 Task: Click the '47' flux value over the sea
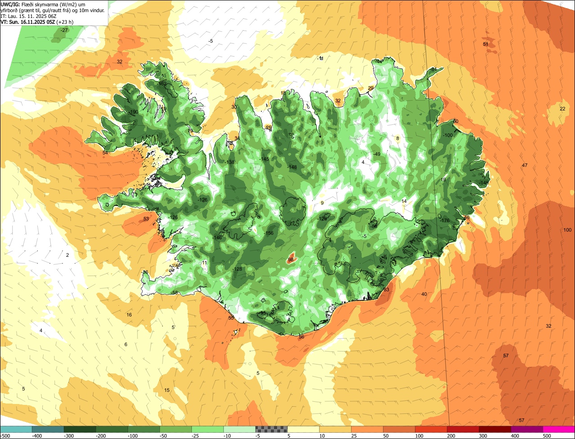pos(525,165)
